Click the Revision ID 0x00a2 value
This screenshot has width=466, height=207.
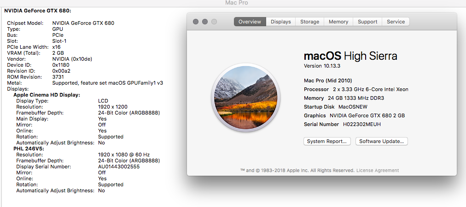click(61, 71)
